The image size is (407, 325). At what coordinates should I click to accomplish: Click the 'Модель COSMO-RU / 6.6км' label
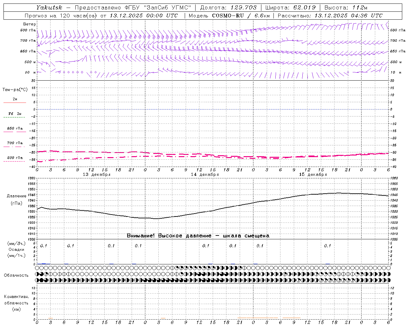229,16
